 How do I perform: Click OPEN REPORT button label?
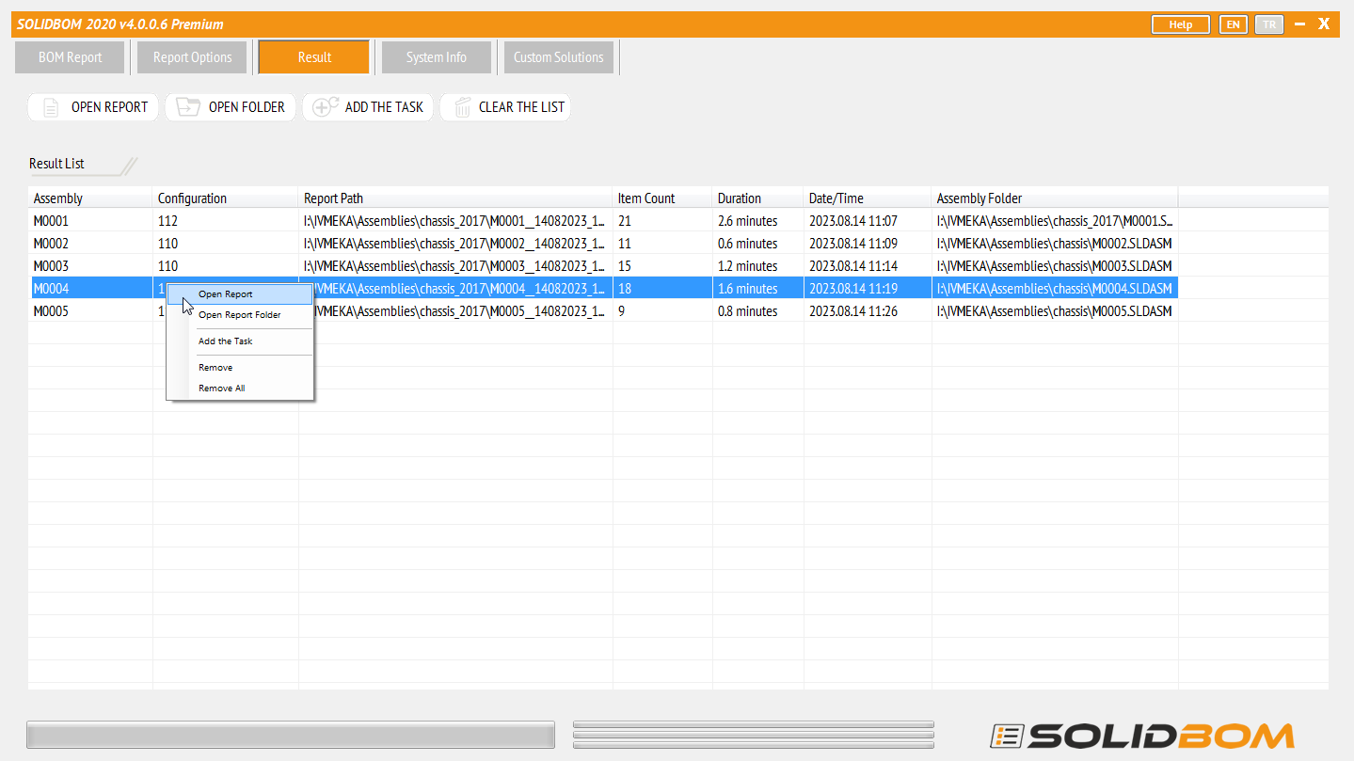point(110,107)
